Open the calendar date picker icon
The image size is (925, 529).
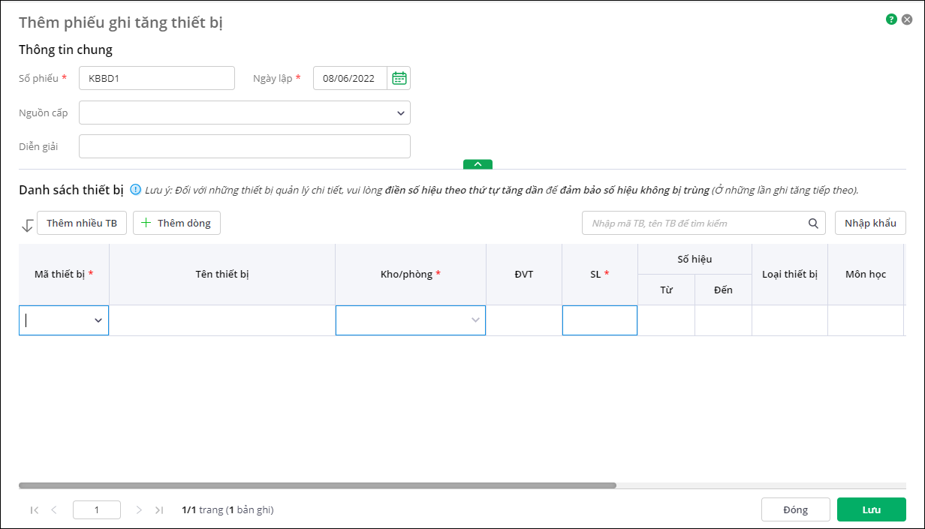click(x=399, y=78)
